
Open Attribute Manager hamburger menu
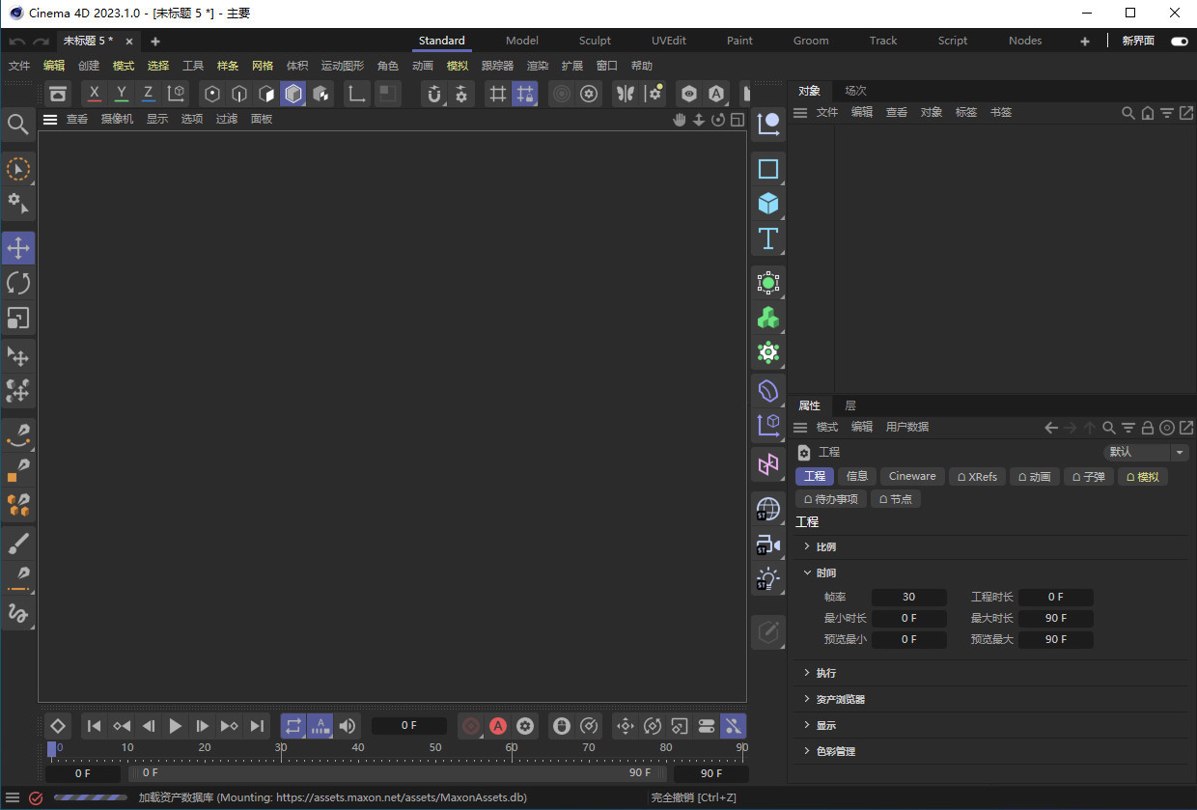click(800, 428)
